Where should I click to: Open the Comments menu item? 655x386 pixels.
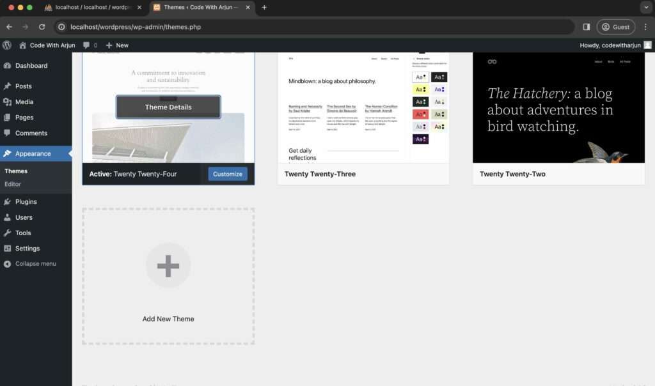(x=36, y=133)
